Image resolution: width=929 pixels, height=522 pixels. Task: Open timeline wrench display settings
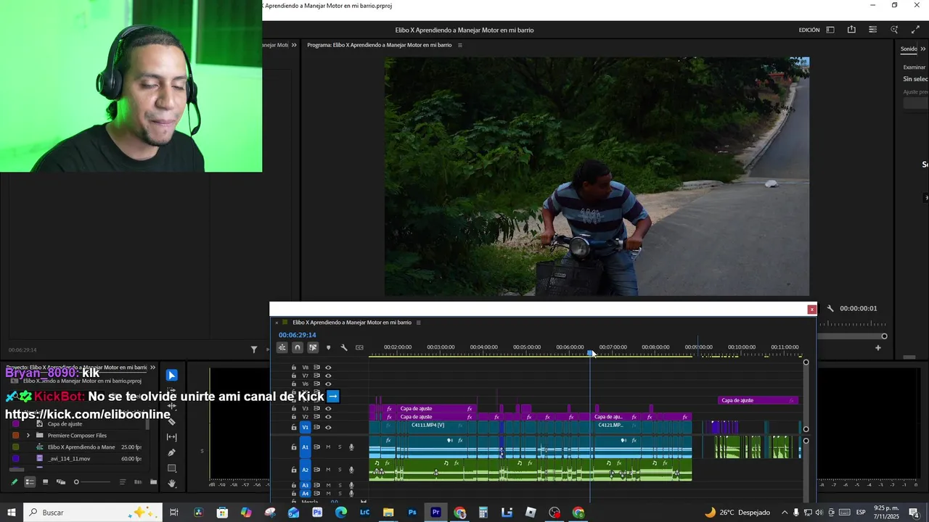(x=344, y=347)
